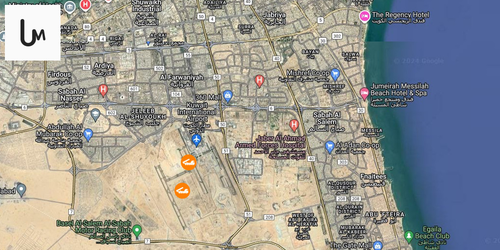Click the Ministry of Health museum marker
This screenshot has width=500, height=250.
(x=69, y=7)
